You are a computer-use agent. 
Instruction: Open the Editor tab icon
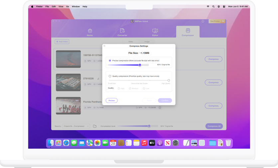point(155,31)
